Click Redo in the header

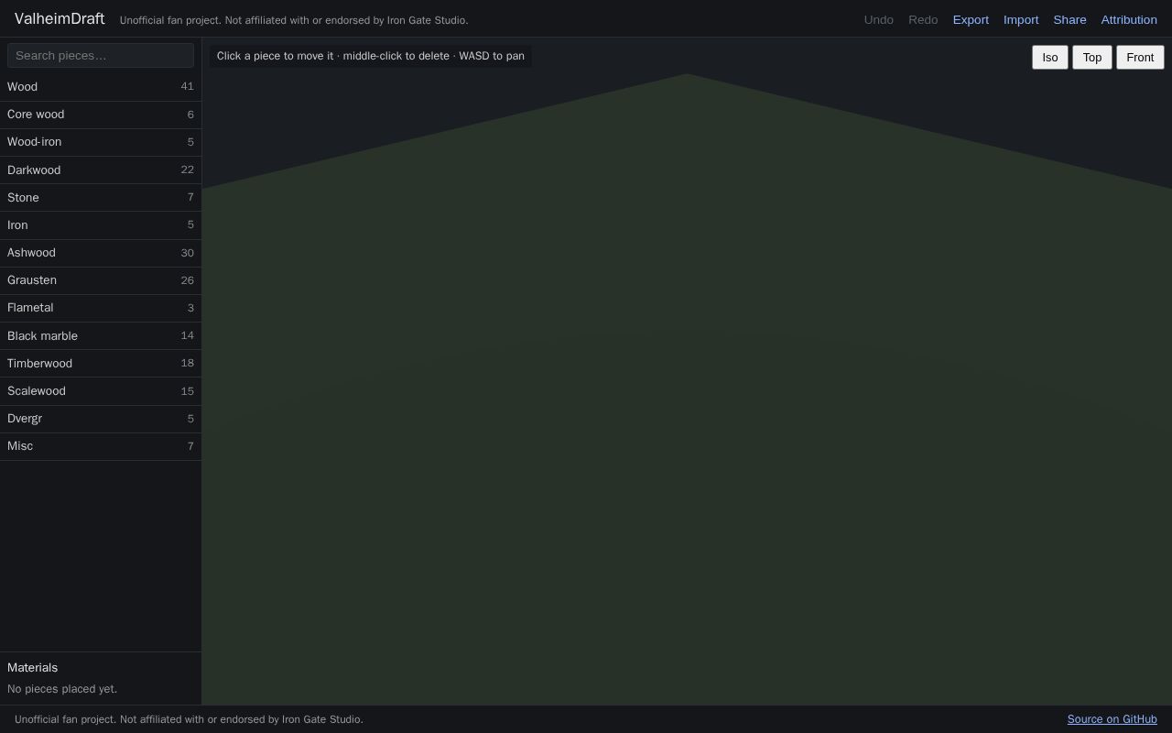click(x=923, y=19)
